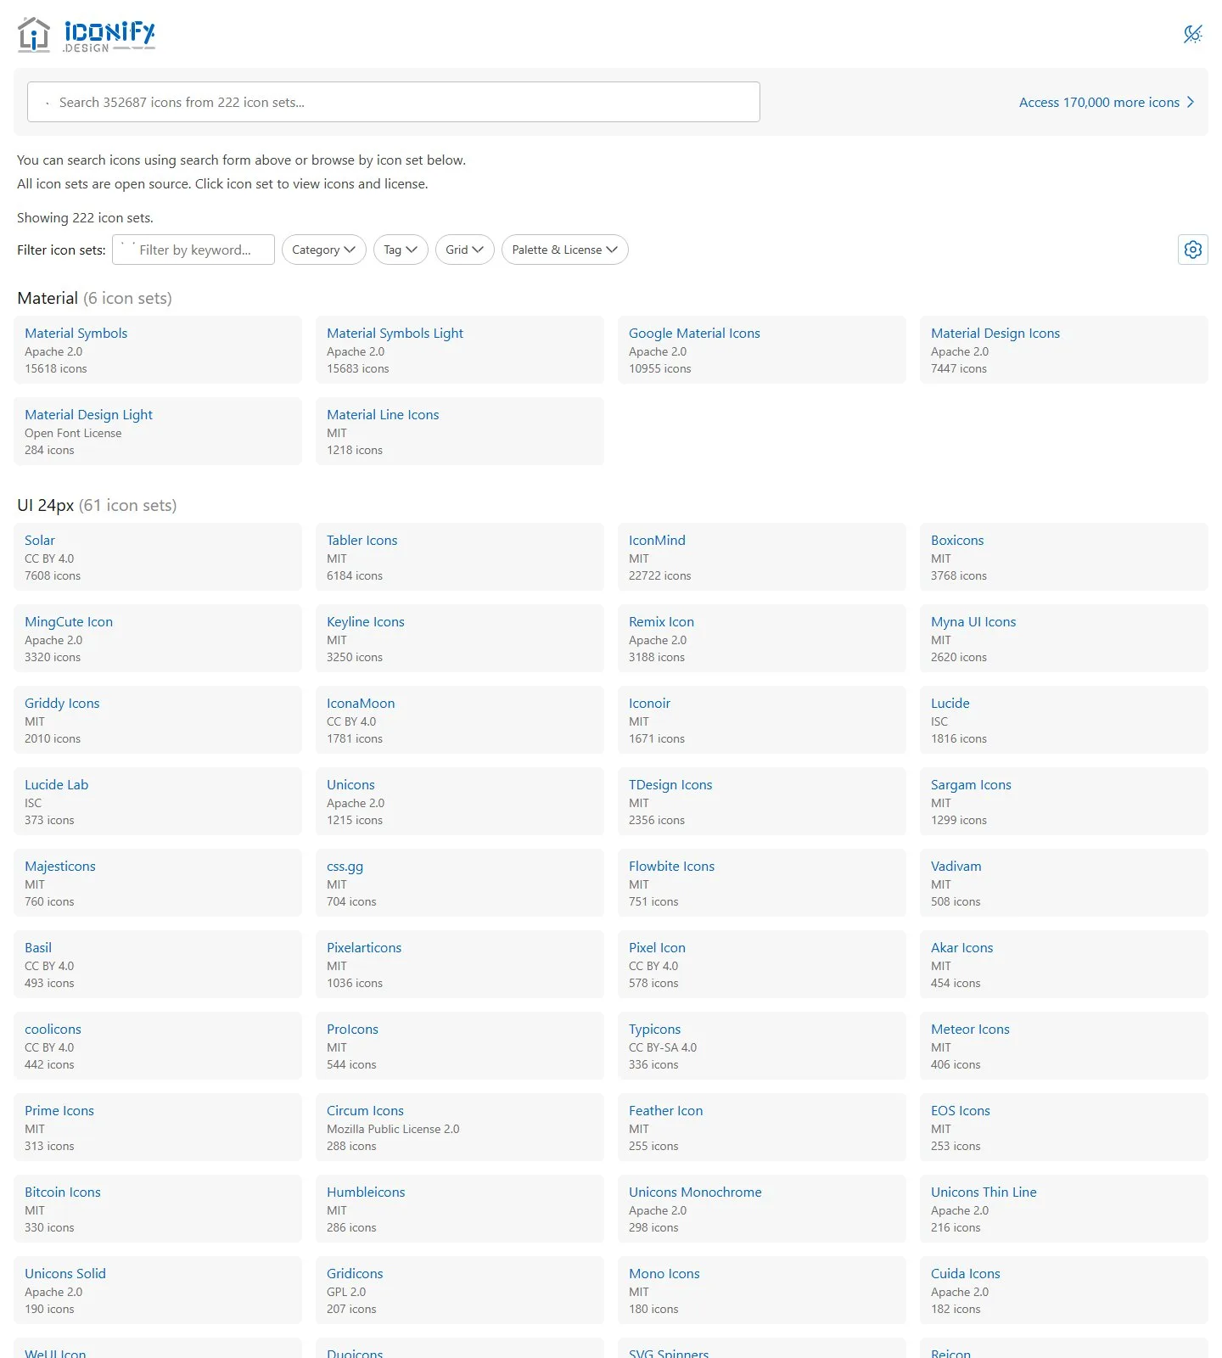Open the Solar icon set

point(158,557)
